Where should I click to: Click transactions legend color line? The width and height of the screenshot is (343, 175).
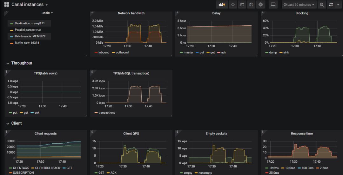(96, 113)
